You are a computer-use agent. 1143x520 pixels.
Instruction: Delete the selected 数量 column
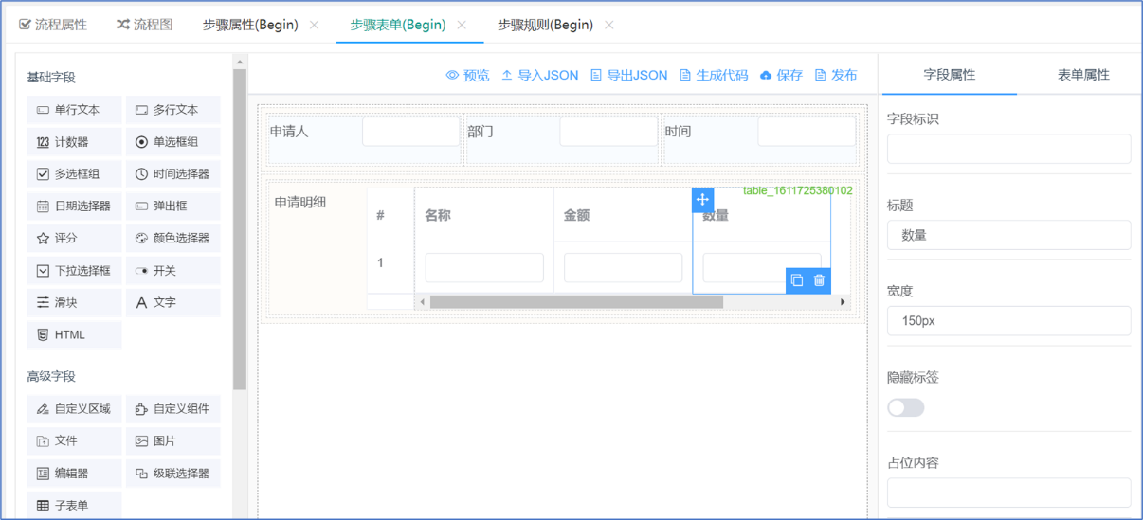point(820,280)
